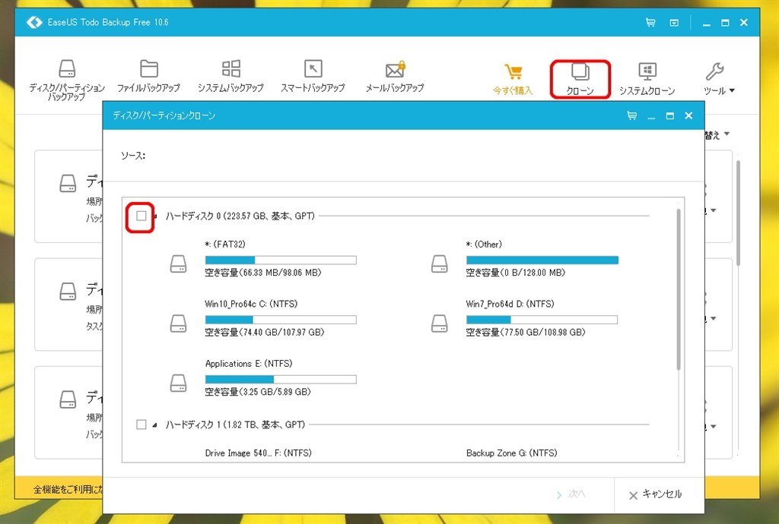779x524 pixels.
Task: Select スマートバックアップ smart backup
Action: click(x=313, y=77)
